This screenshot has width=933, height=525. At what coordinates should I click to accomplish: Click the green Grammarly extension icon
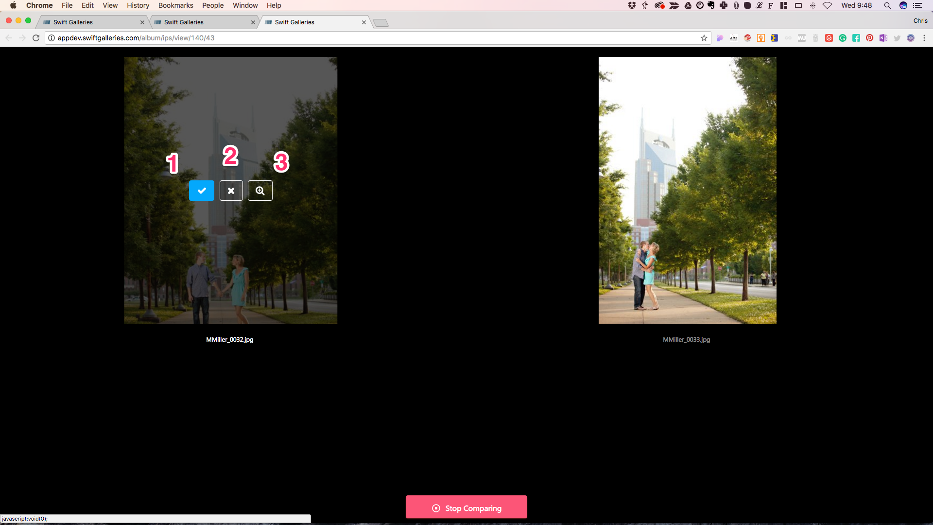[842, 38]
